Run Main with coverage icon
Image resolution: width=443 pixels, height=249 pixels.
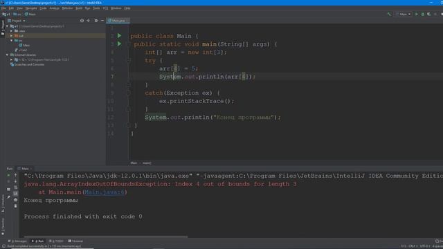[x=429, y=14]
